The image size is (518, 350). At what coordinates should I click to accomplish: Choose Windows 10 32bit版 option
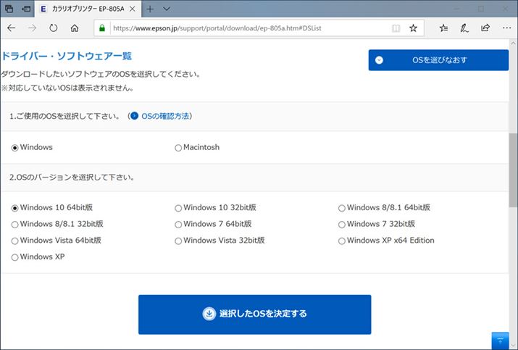pos(178,208)
